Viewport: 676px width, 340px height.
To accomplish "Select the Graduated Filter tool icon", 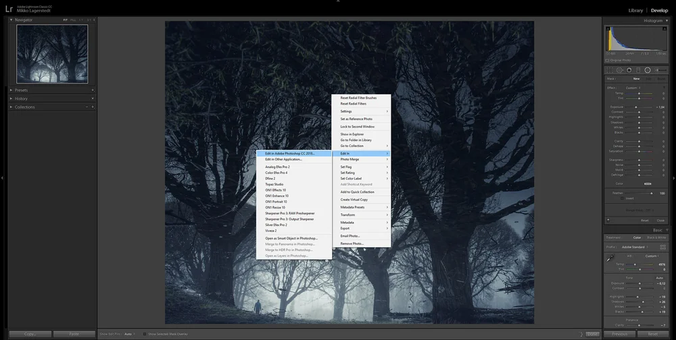I will tap(638, 70).
